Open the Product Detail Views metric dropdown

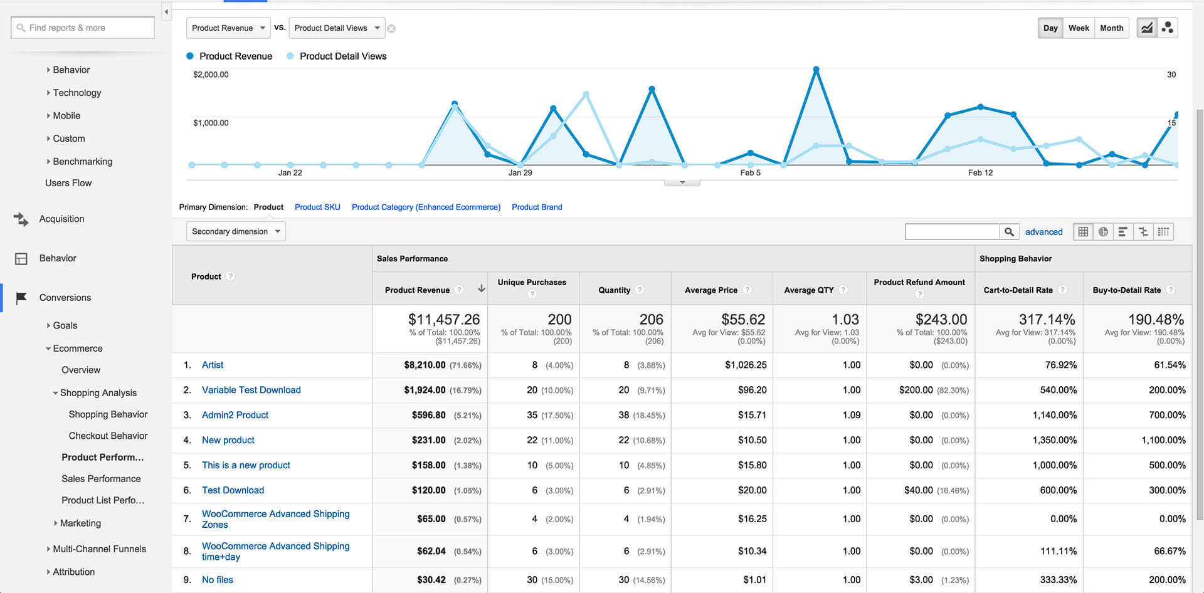pyautogui.click(x=337, y=28)
